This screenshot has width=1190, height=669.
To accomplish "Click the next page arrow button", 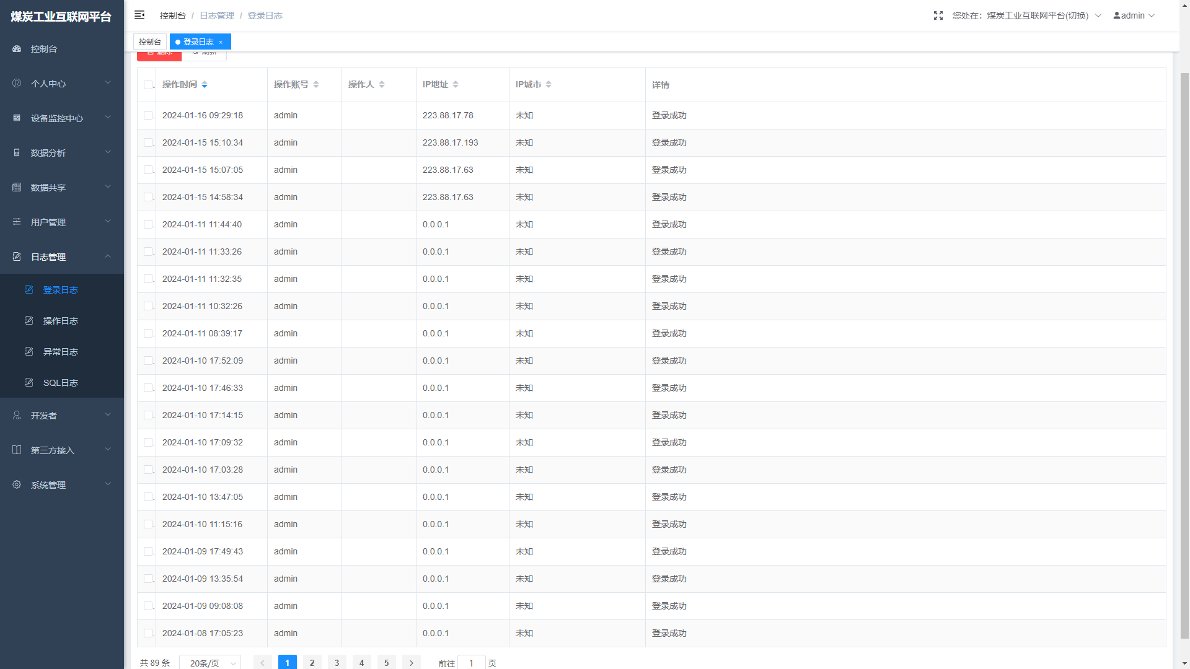I will tap(411, 663).
